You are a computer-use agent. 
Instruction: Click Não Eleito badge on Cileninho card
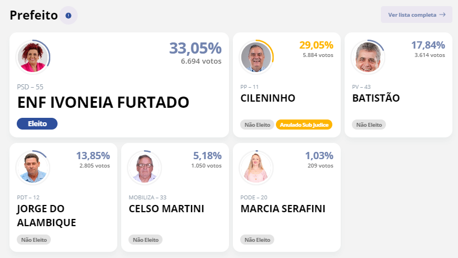[257, 125]
